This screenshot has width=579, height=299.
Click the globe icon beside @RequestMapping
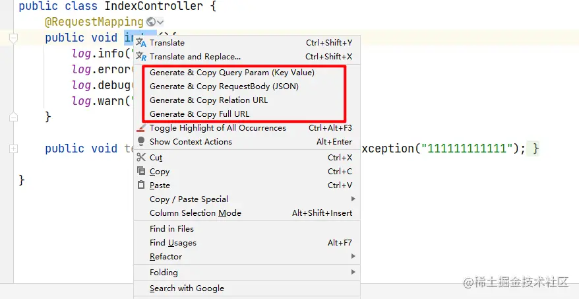151,22
